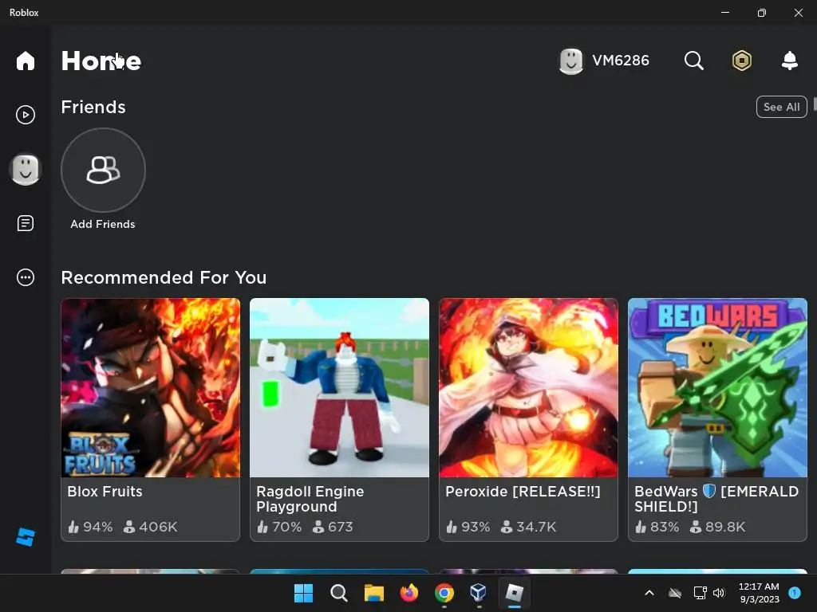Viewport: 817px width, 612px height.
Task: Open VirtualBox icon in the taskbar
Action: pyautogui.click(x=479, y=593)
